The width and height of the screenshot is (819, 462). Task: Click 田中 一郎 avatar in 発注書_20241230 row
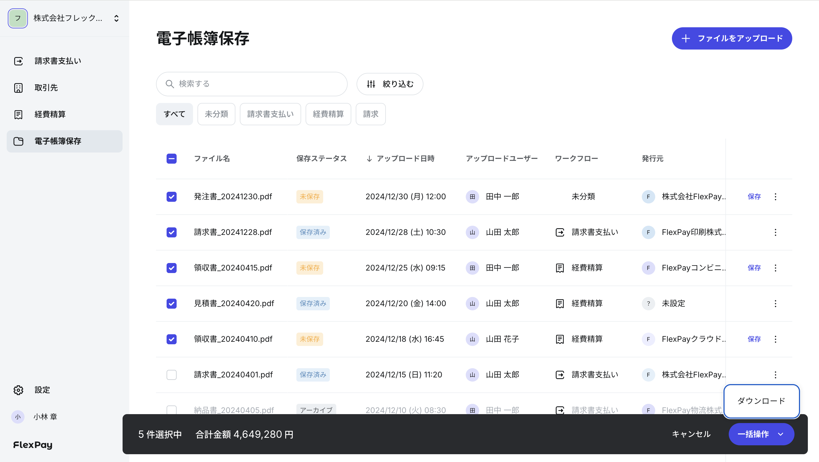[x=472, y=197]
